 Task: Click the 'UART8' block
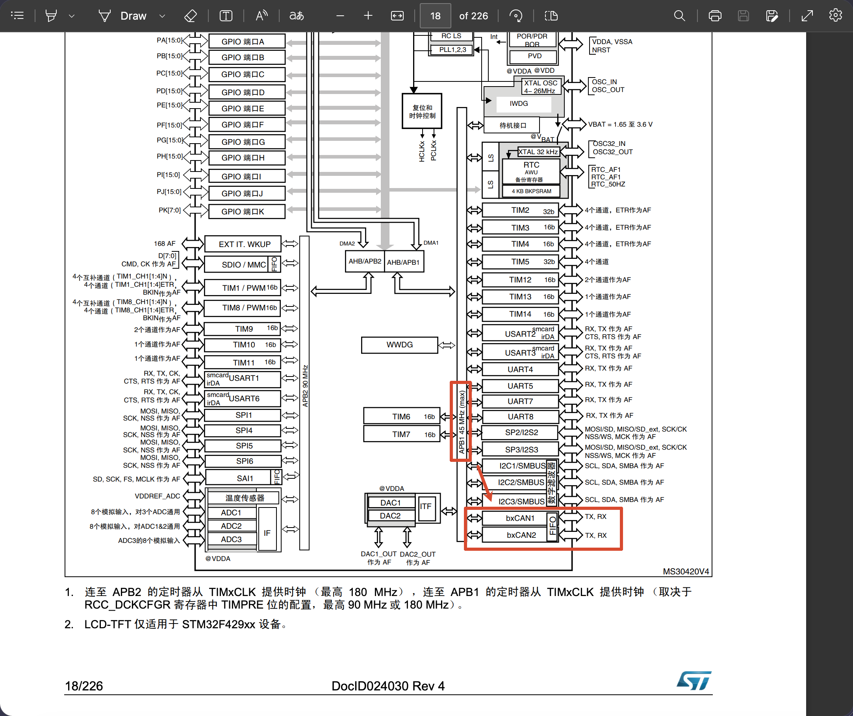coord(521,417)
